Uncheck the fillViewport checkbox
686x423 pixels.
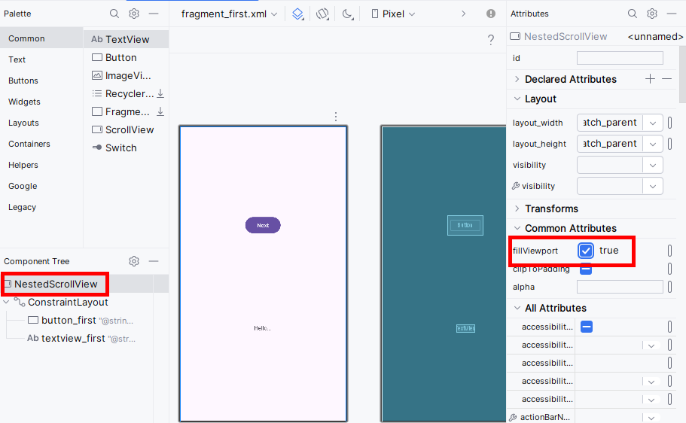(x=586, y=251)
